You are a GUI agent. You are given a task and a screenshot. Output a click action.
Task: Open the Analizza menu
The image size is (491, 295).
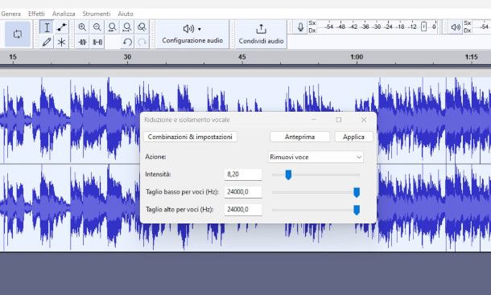pyautogui.click(x=64, y=14)
